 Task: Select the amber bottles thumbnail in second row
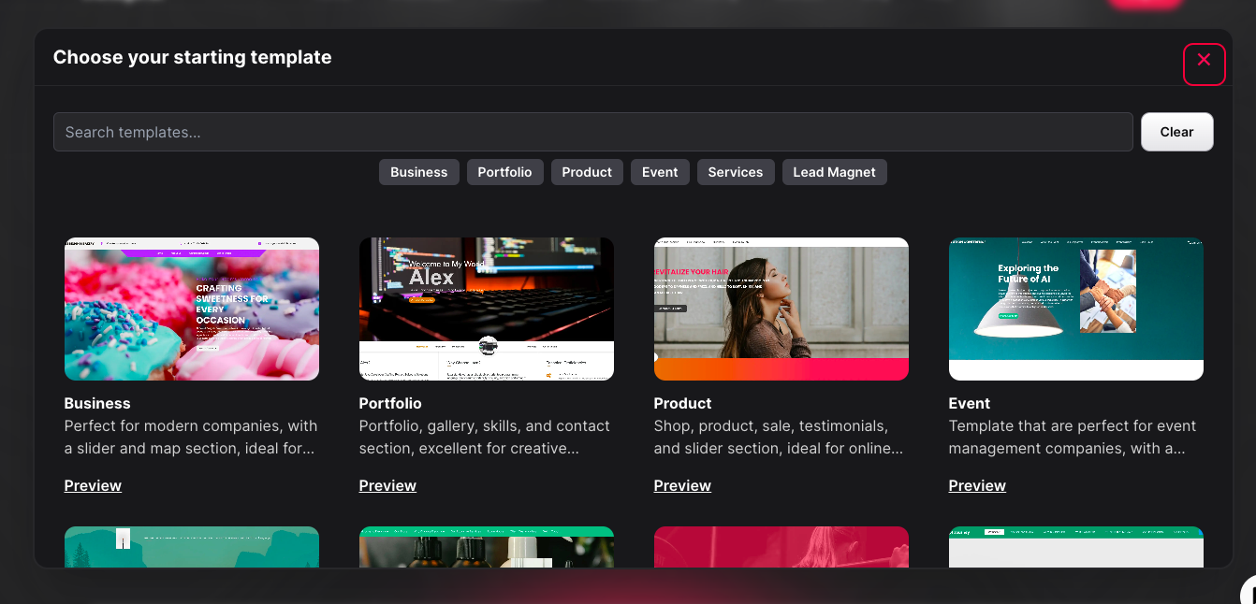coord(487,548)
